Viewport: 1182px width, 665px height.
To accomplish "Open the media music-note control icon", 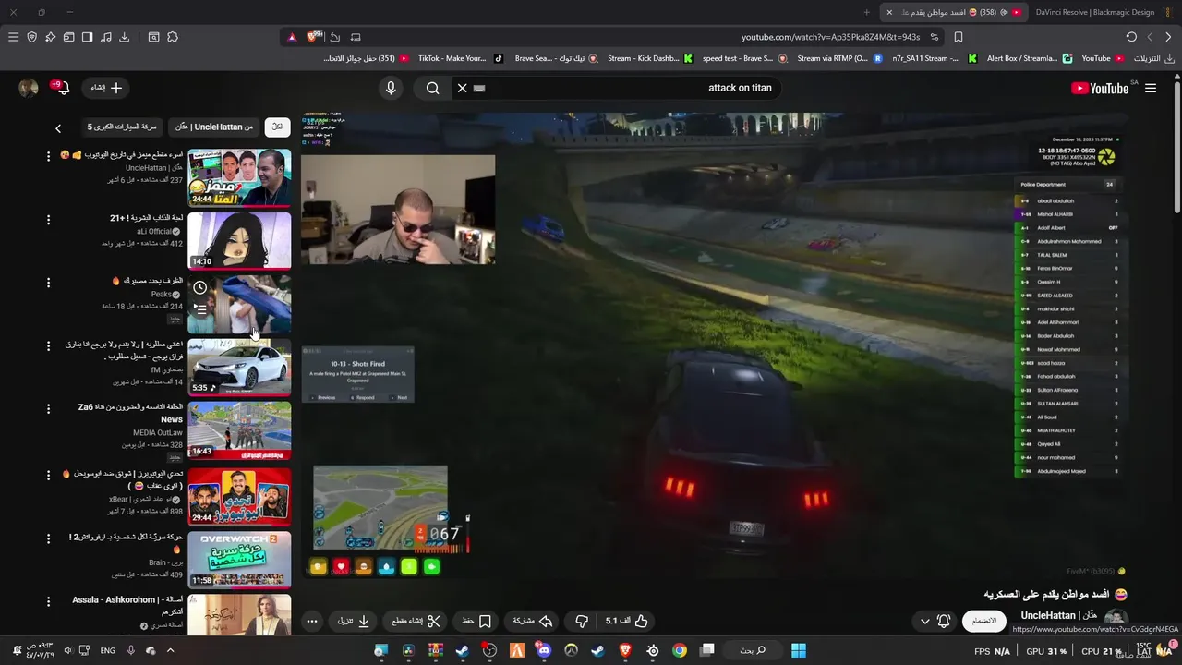I will 105,37.
